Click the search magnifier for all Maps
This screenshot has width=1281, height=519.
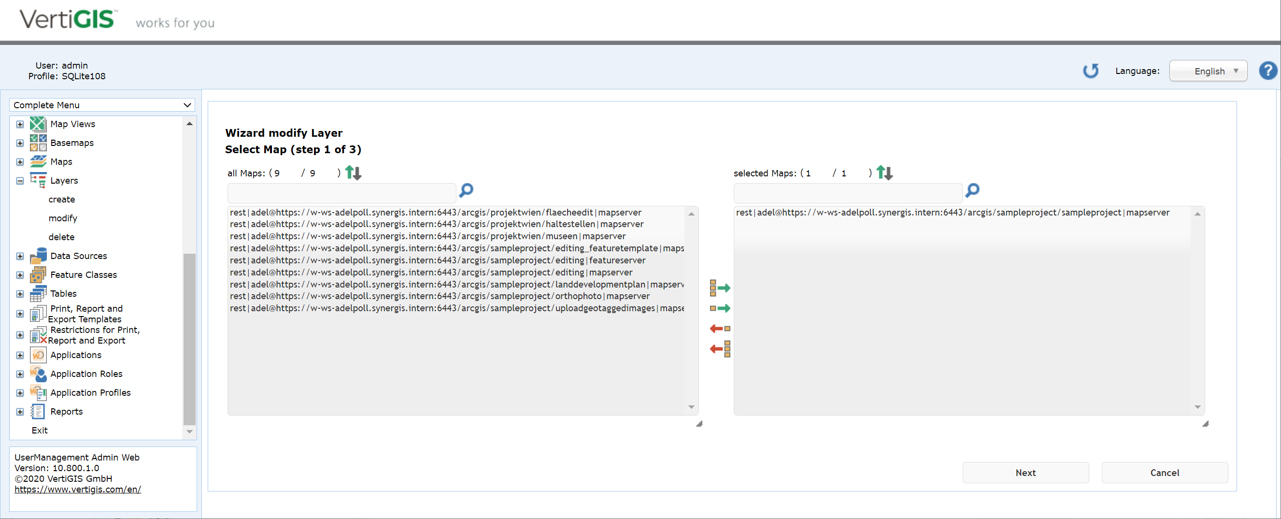466,190
